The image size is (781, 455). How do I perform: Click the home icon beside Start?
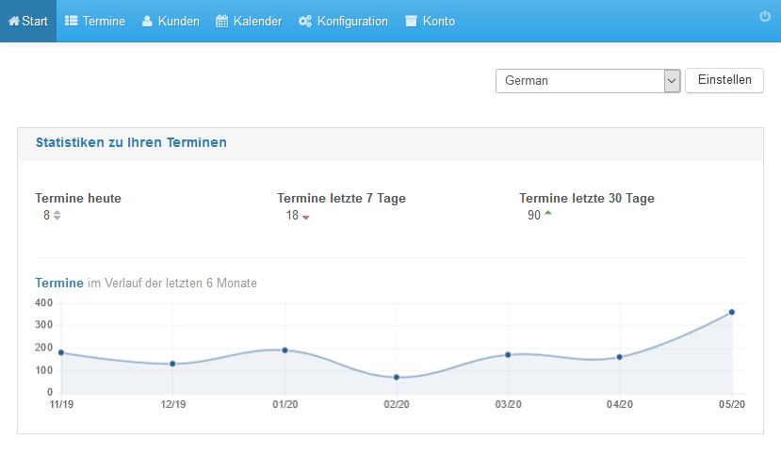[x=14, y=21]
